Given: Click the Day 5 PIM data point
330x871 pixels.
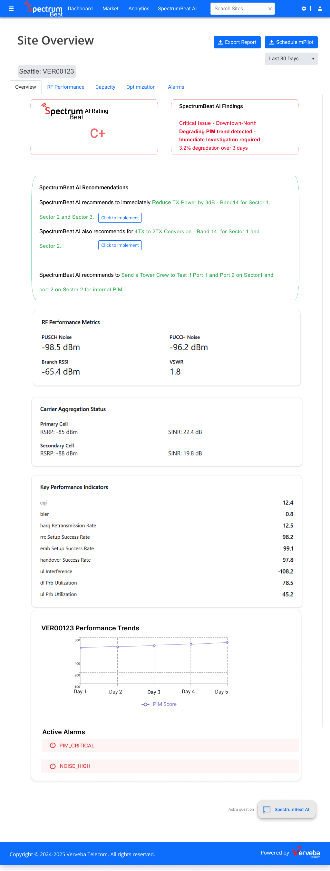Looking at the screenshot, I should click(227, 642).
